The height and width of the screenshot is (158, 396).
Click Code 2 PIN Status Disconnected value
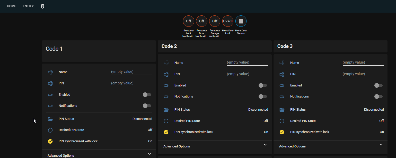(258, 110)
